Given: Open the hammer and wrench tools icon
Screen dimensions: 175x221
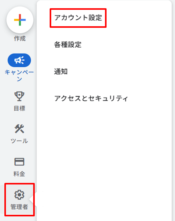Looking at the screenshot, I should tap(19, 129).
